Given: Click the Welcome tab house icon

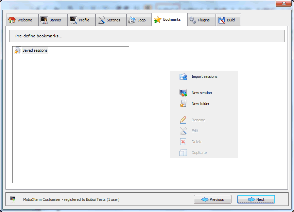Looking at the screenshot, I should [x=12, y=20].
